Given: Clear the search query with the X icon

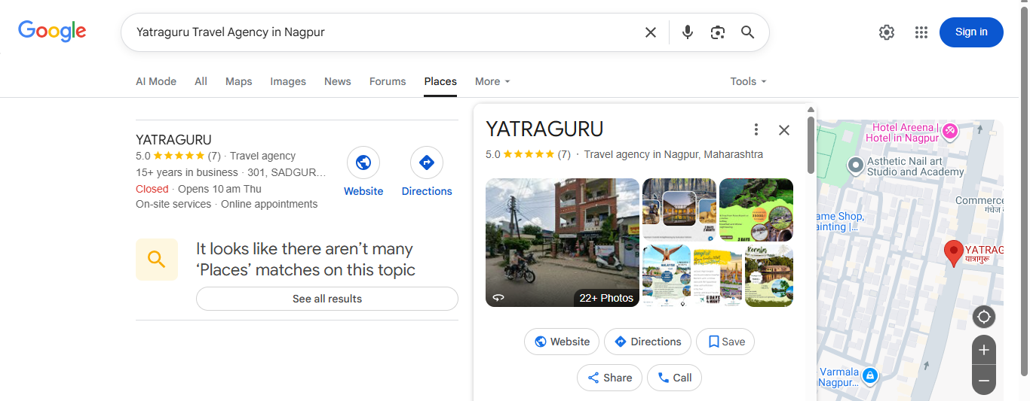Looking at the screenshot, I should click(x=651, y=32).
